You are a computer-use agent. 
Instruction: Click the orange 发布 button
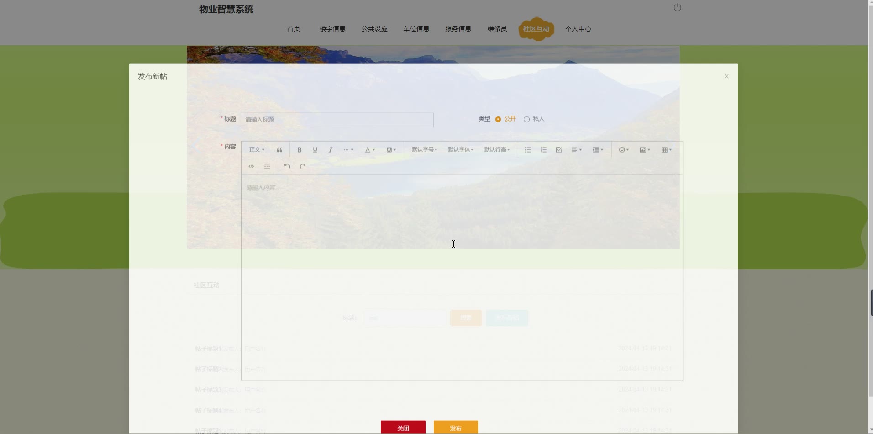(456, 428)
